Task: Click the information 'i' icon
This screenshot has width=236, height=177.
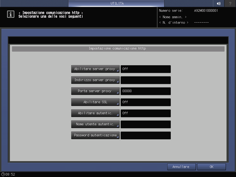Action: (x=10, y=14)
